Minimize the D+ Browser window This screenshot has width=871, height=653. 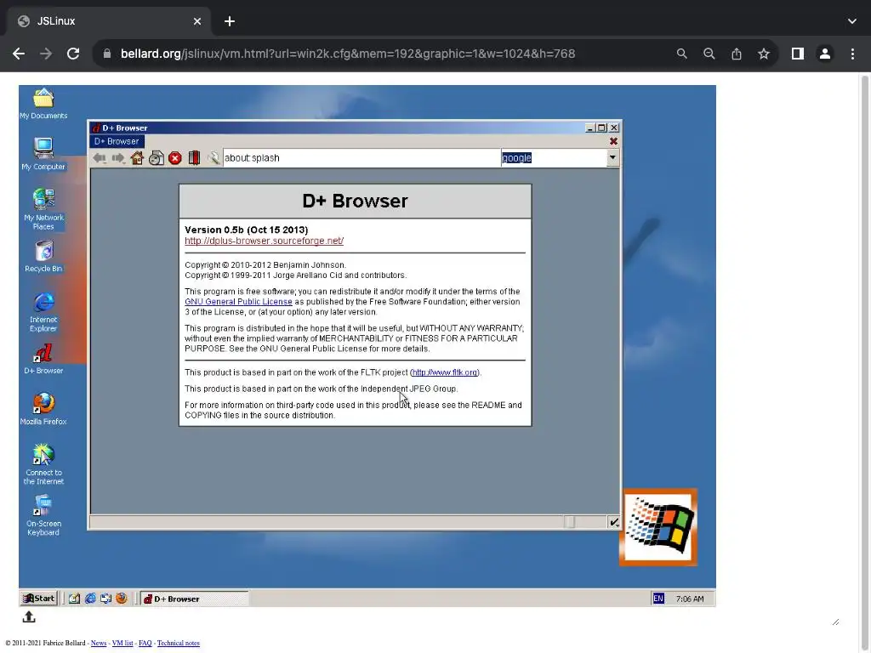[x=590, y=128]
